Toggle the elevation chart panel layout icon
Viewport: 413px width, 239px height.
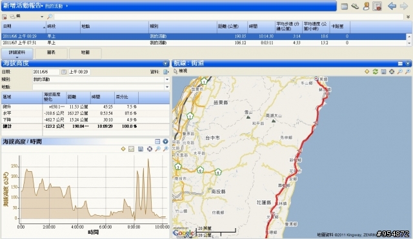coord(157,141)
